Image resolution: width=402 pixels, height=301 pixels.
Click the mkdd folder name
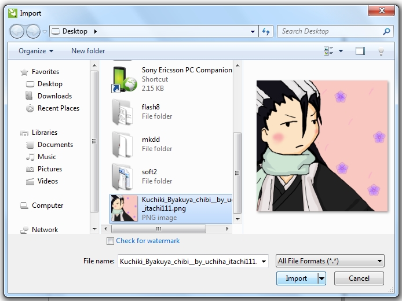[151, 140]
